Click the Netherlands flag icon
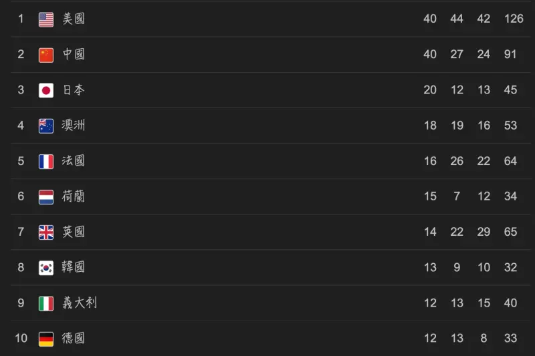535x356 pixels. [x=46, y=197]
